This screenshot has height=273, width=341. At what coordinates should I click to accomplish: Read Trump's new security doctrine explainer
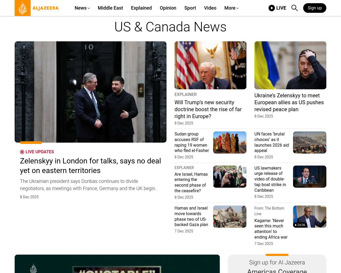[x=208, y=109]
